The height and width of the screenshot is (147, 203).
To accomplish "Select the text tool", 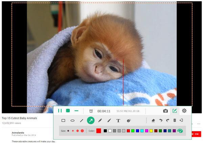I will [118, 120].
